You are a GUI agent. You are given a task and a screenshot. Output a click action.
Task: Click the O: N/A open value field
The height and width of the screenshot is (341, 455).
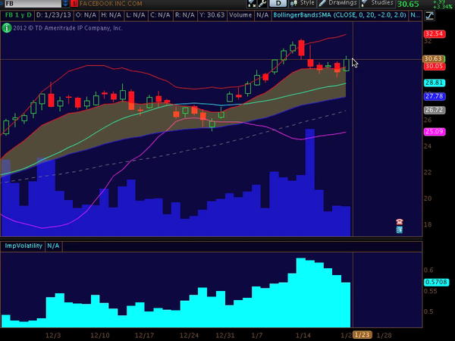click(x=86, y=15)
